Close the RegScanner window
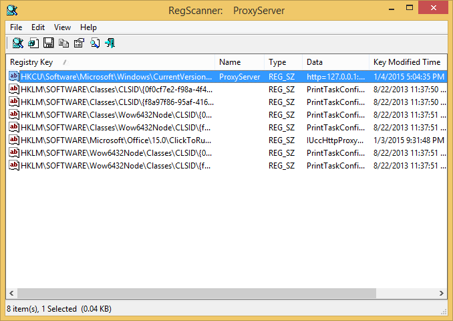 pos(434,8)
